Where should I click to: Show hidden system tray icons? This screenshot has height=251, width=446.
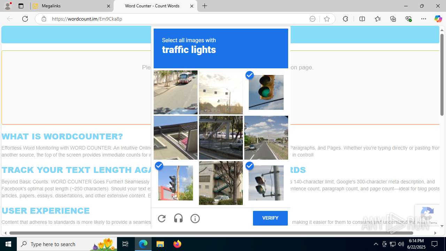[376, 244]
